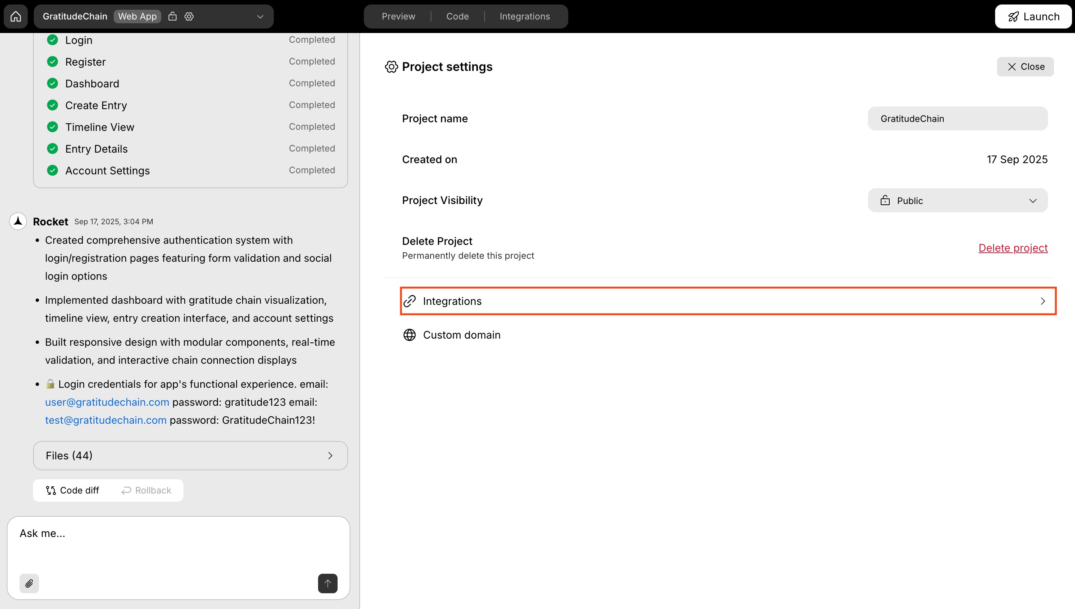Expand the project dropdown chevron
Viewport: 1075px width, 609px height.
(x=260, y=16)
